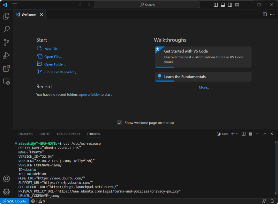Click the WSL: Ubuntu remote indicator
Image resolution: width=278 pixels, height=204 pixels.
click(x=14, y=201)
